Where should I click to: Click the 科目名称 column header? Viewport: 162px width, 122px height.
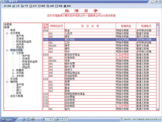coord(90,26)
